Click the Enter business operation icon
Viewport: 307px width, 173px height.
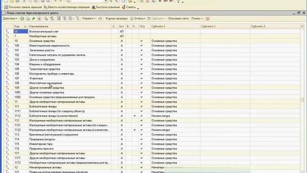46,7
